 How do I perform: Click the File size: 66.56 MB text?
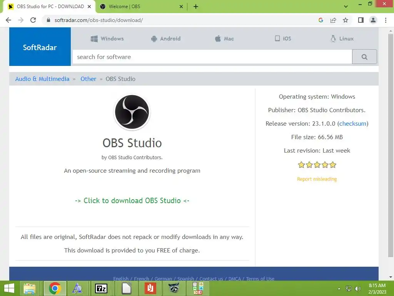click(317, 137)
